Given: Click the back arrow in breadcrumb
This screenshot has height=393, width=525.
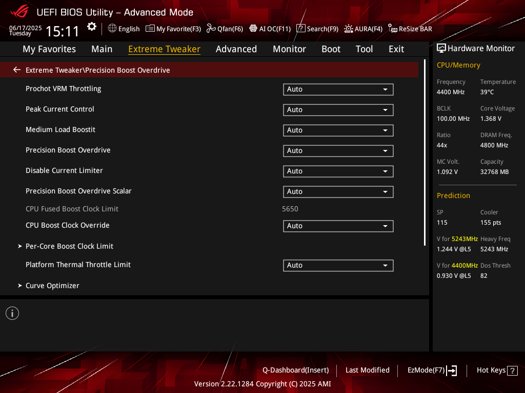Looking at the screenshot, I should (x=17, y=70).
